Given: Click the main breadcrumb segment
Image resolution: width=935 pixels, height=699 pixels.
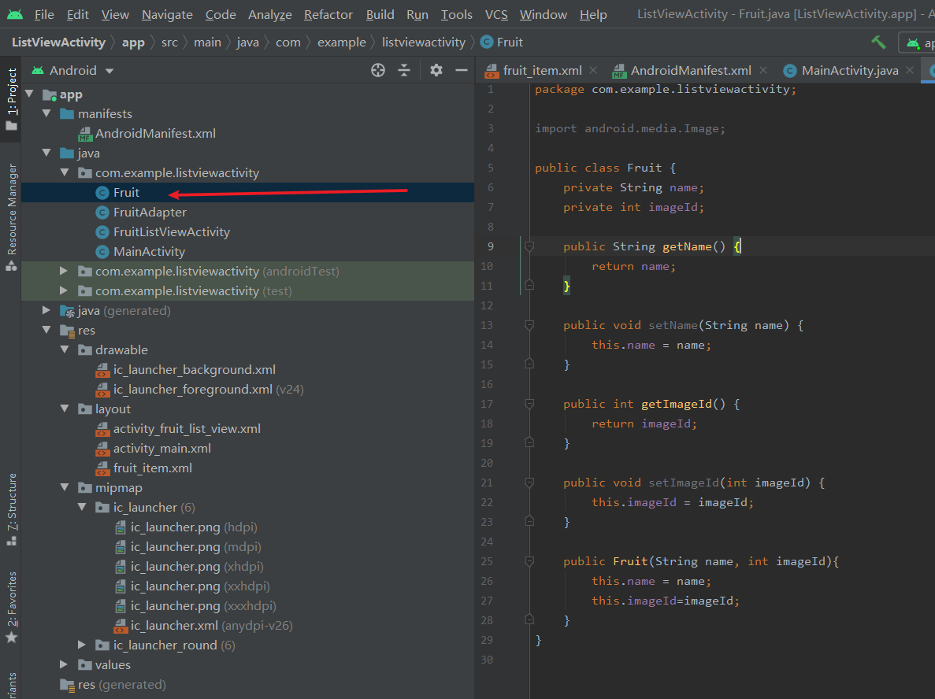Looking at the screenshot, I should [x=207, y=43].
